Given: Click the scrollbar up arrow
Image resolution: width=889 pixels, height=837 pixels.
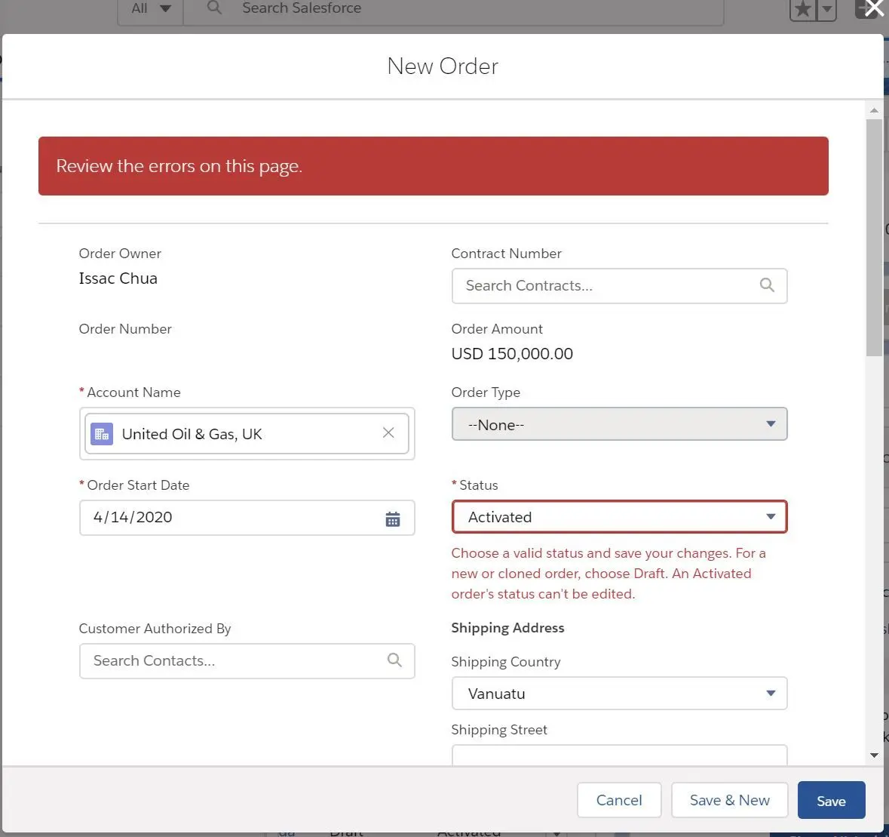Looking at the screenshot, I should (x=874, y=111).
